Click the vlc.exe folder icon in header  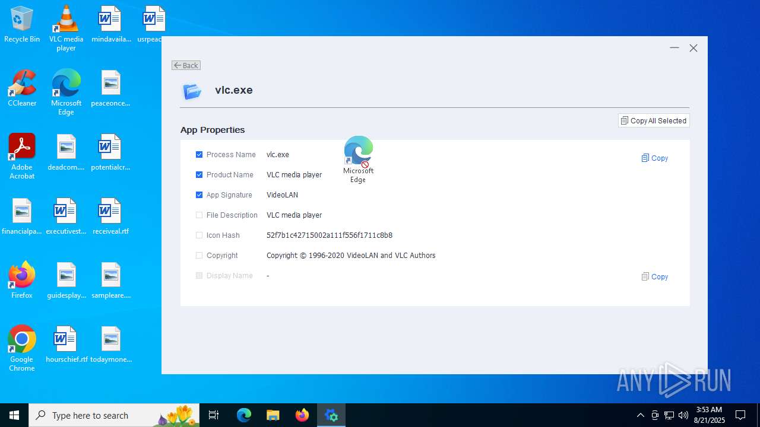(192, 91)
